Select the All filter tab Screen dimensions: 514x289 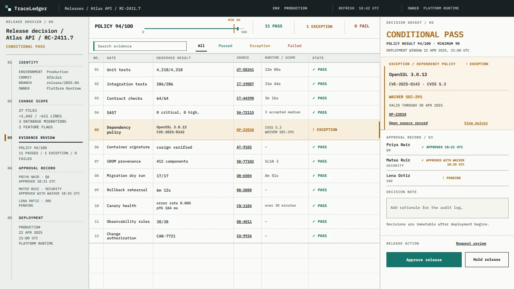tap(201, 46)
